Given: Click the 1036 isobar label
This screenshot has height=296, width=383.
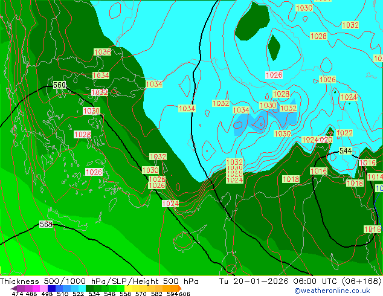Looking at the screenshot, I should (x=102, y=52).
